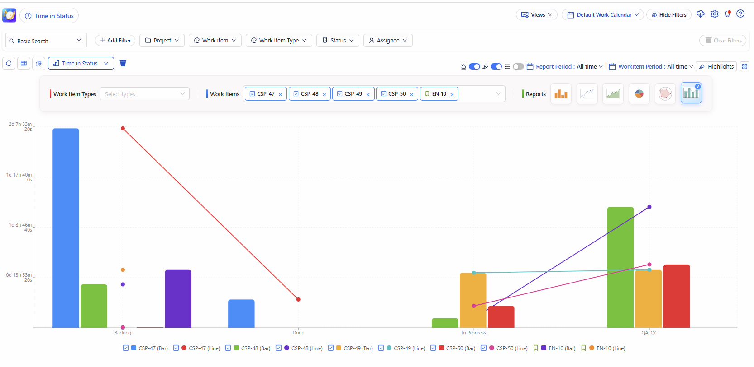This screenshot has height=367, width=754.
Task: Select the bar chart report type
Action: [561, 93]
